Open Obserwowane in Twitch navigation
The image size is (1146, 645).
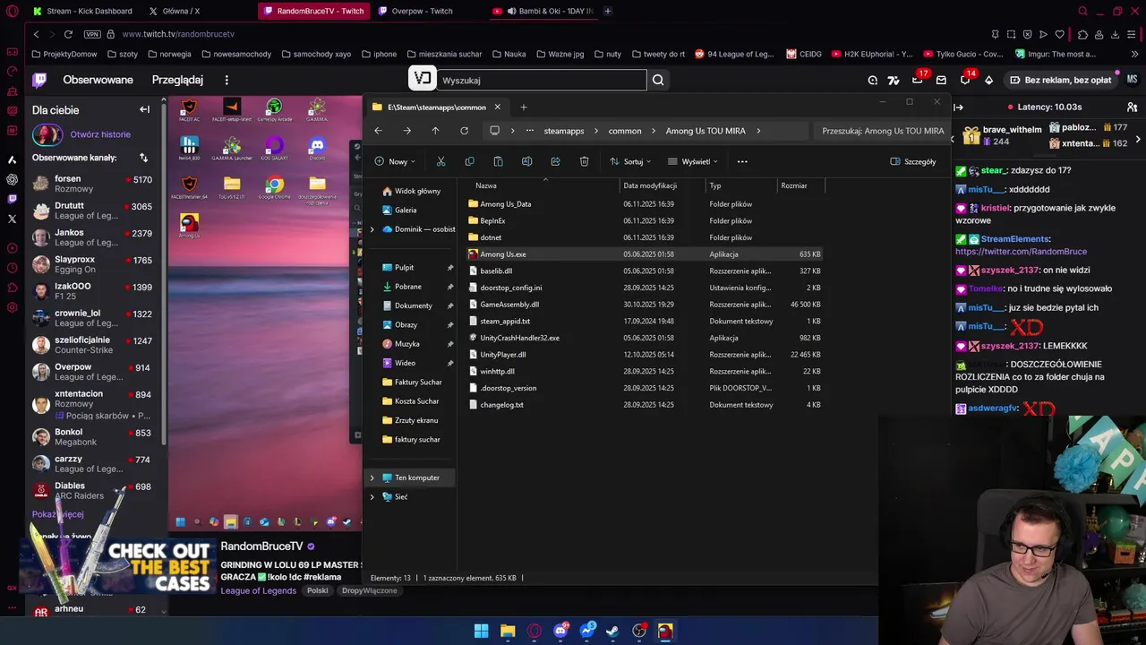tap(98, 80)
